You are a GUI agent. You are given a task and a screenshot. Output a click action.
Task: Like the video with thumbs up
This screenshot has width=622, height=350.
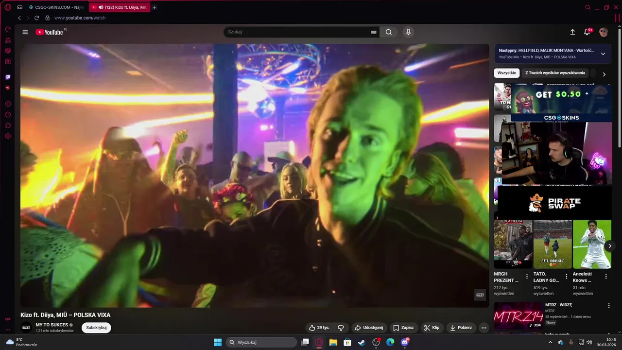pyautogui.click(x=319, y=328)
